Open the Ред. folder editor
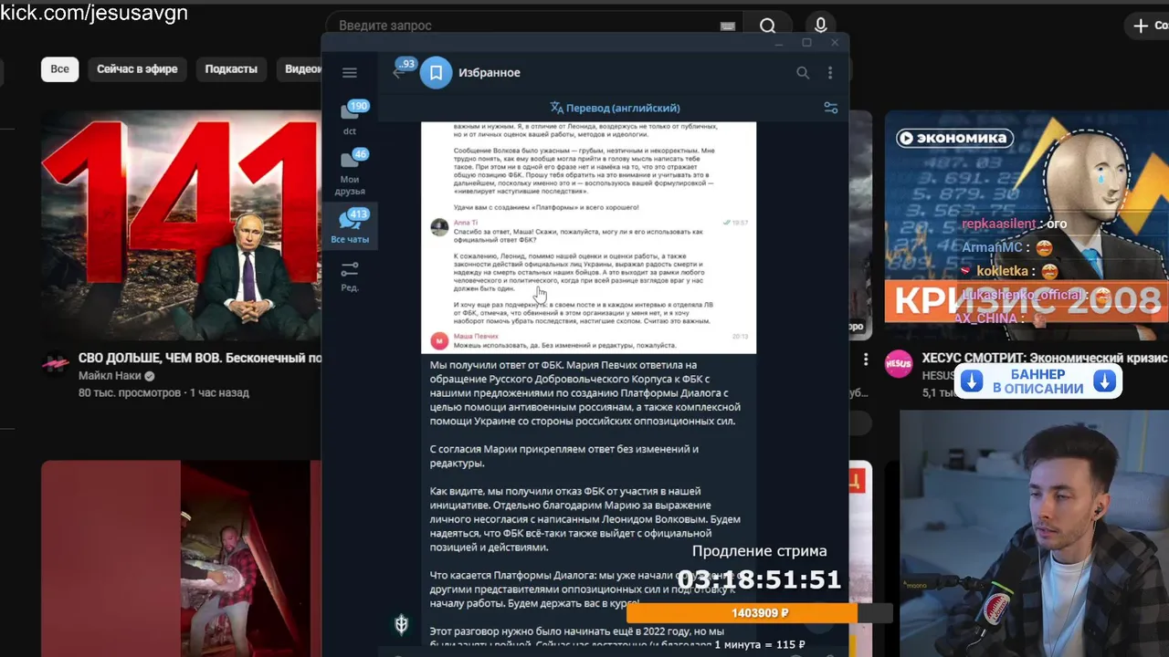 [350, 276]
